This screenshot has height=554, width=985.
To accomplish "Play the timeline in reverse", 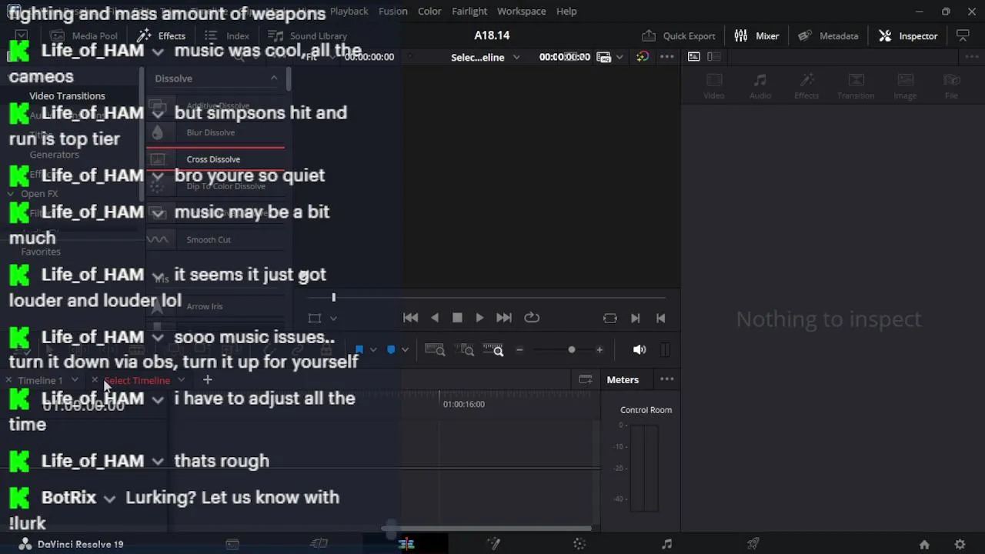I will 435,318.
